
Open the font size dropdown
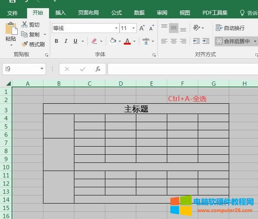point(134,28)
